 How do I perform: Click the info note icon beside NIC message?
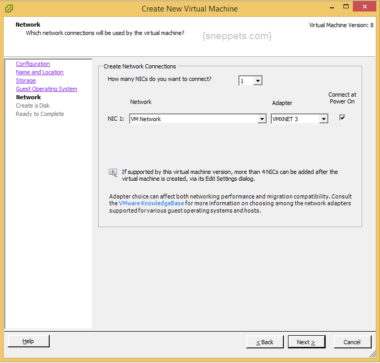pyautogui.click(x=113, y=173)
